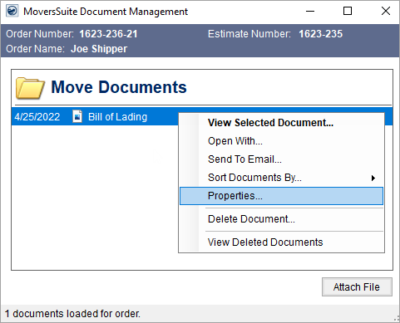Click order name Joe Shipper
400x323 pixels.
pos(99,49)
